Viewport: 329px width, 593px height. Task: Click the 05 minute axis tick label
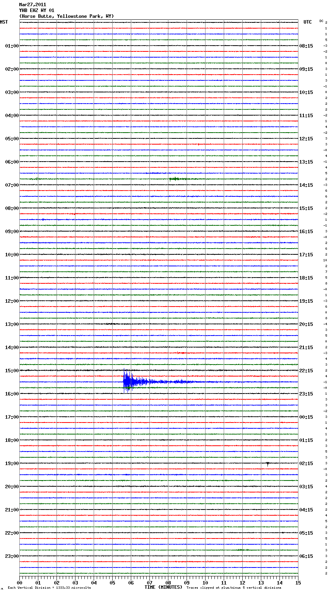click(112, 583)
